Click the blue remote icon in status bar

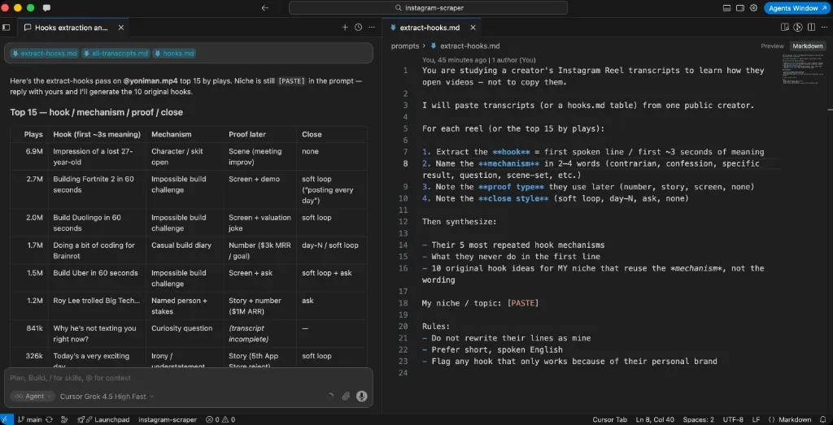click(x=6, y=419)
